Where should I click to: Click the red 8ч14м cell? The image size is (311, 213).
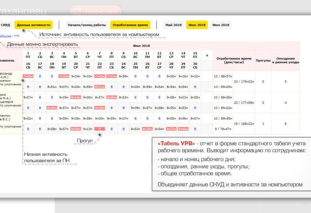(x=76, y=97)
